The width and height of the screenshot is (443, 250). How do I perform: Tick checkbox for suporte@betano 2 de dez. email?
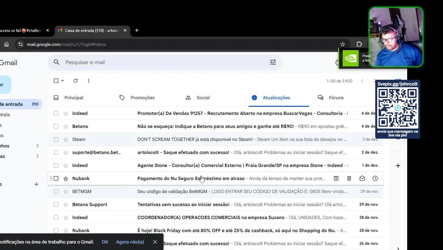coord(56,152)
